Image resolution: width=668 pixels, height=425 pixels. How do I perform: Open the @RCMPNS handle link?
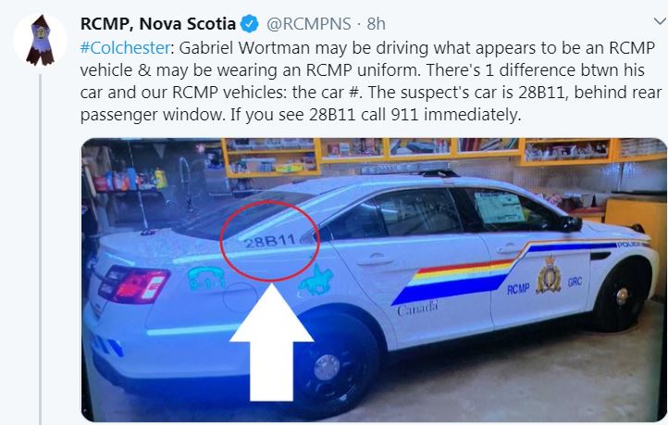309,24
